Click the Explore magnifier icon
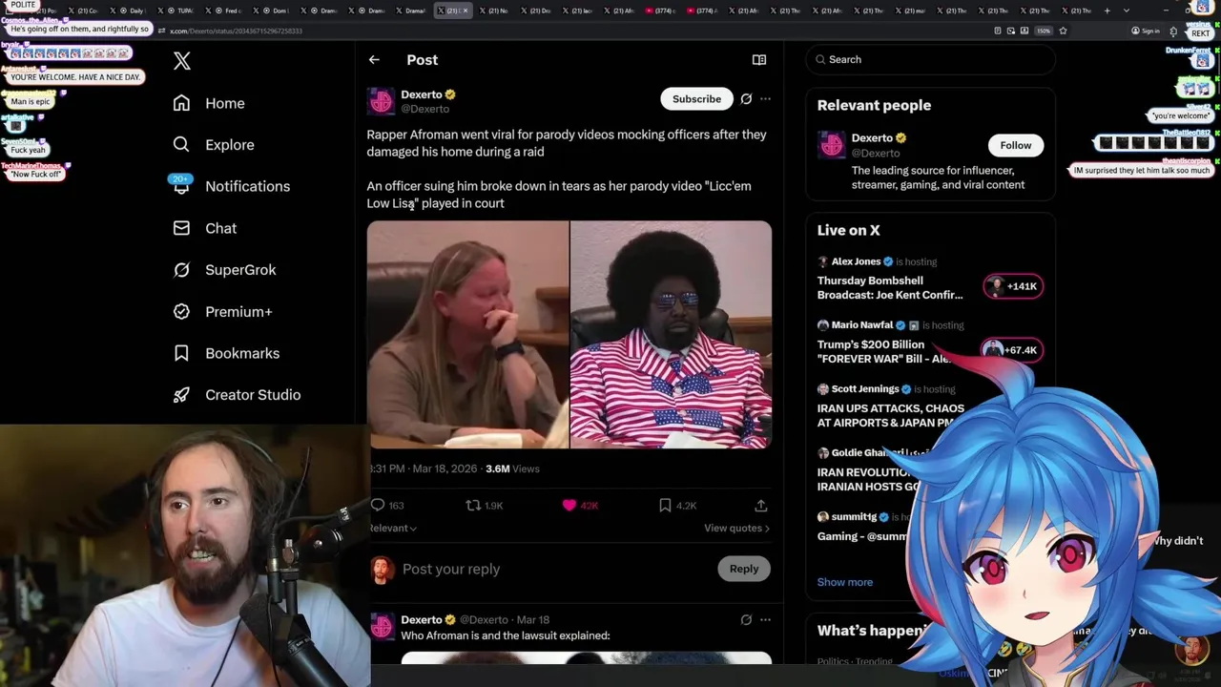Viewport: 1221px width, 687px height. (181, 145)
